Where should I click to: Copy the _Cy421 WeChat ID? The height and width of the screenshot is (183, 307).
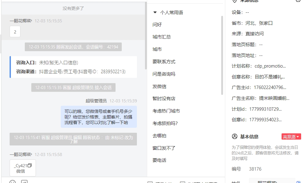click(29, 166)
